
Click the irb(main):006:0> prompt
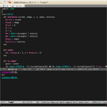click(x=10, y=78)
